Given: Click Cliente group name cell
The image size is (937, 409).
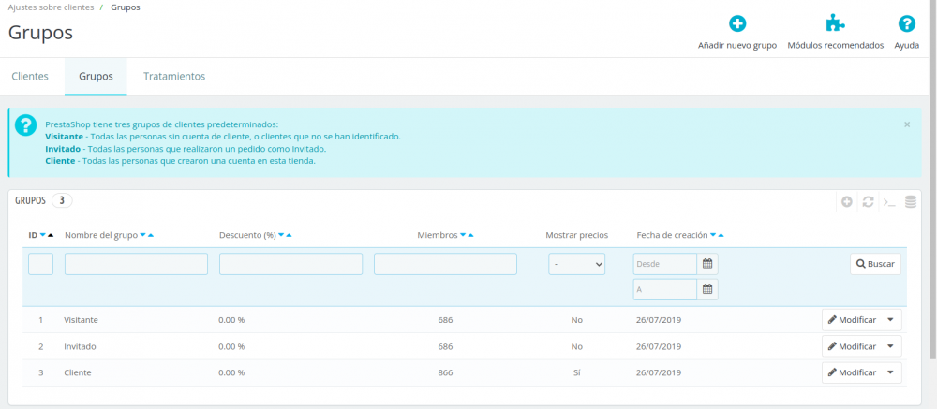Looking at the screenshot, I should click(78, 372).
